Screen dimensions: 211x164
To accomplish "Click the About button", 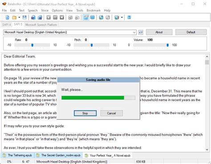I will coord(159,32).
